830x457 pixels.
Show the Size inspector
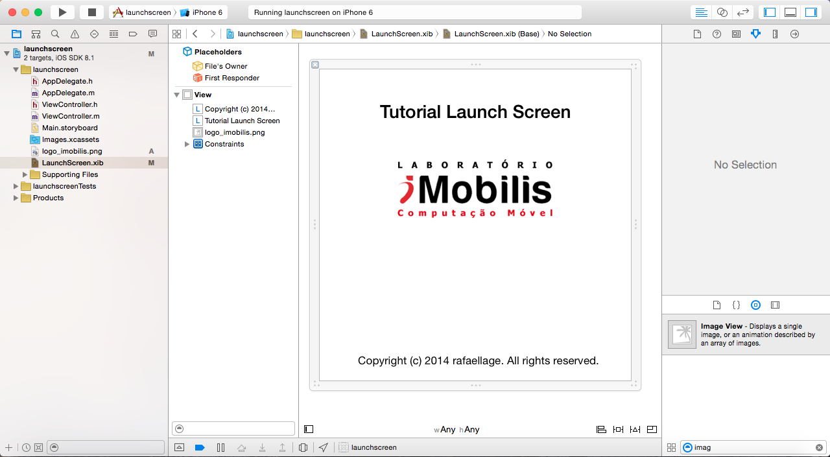tap(775, 34)
